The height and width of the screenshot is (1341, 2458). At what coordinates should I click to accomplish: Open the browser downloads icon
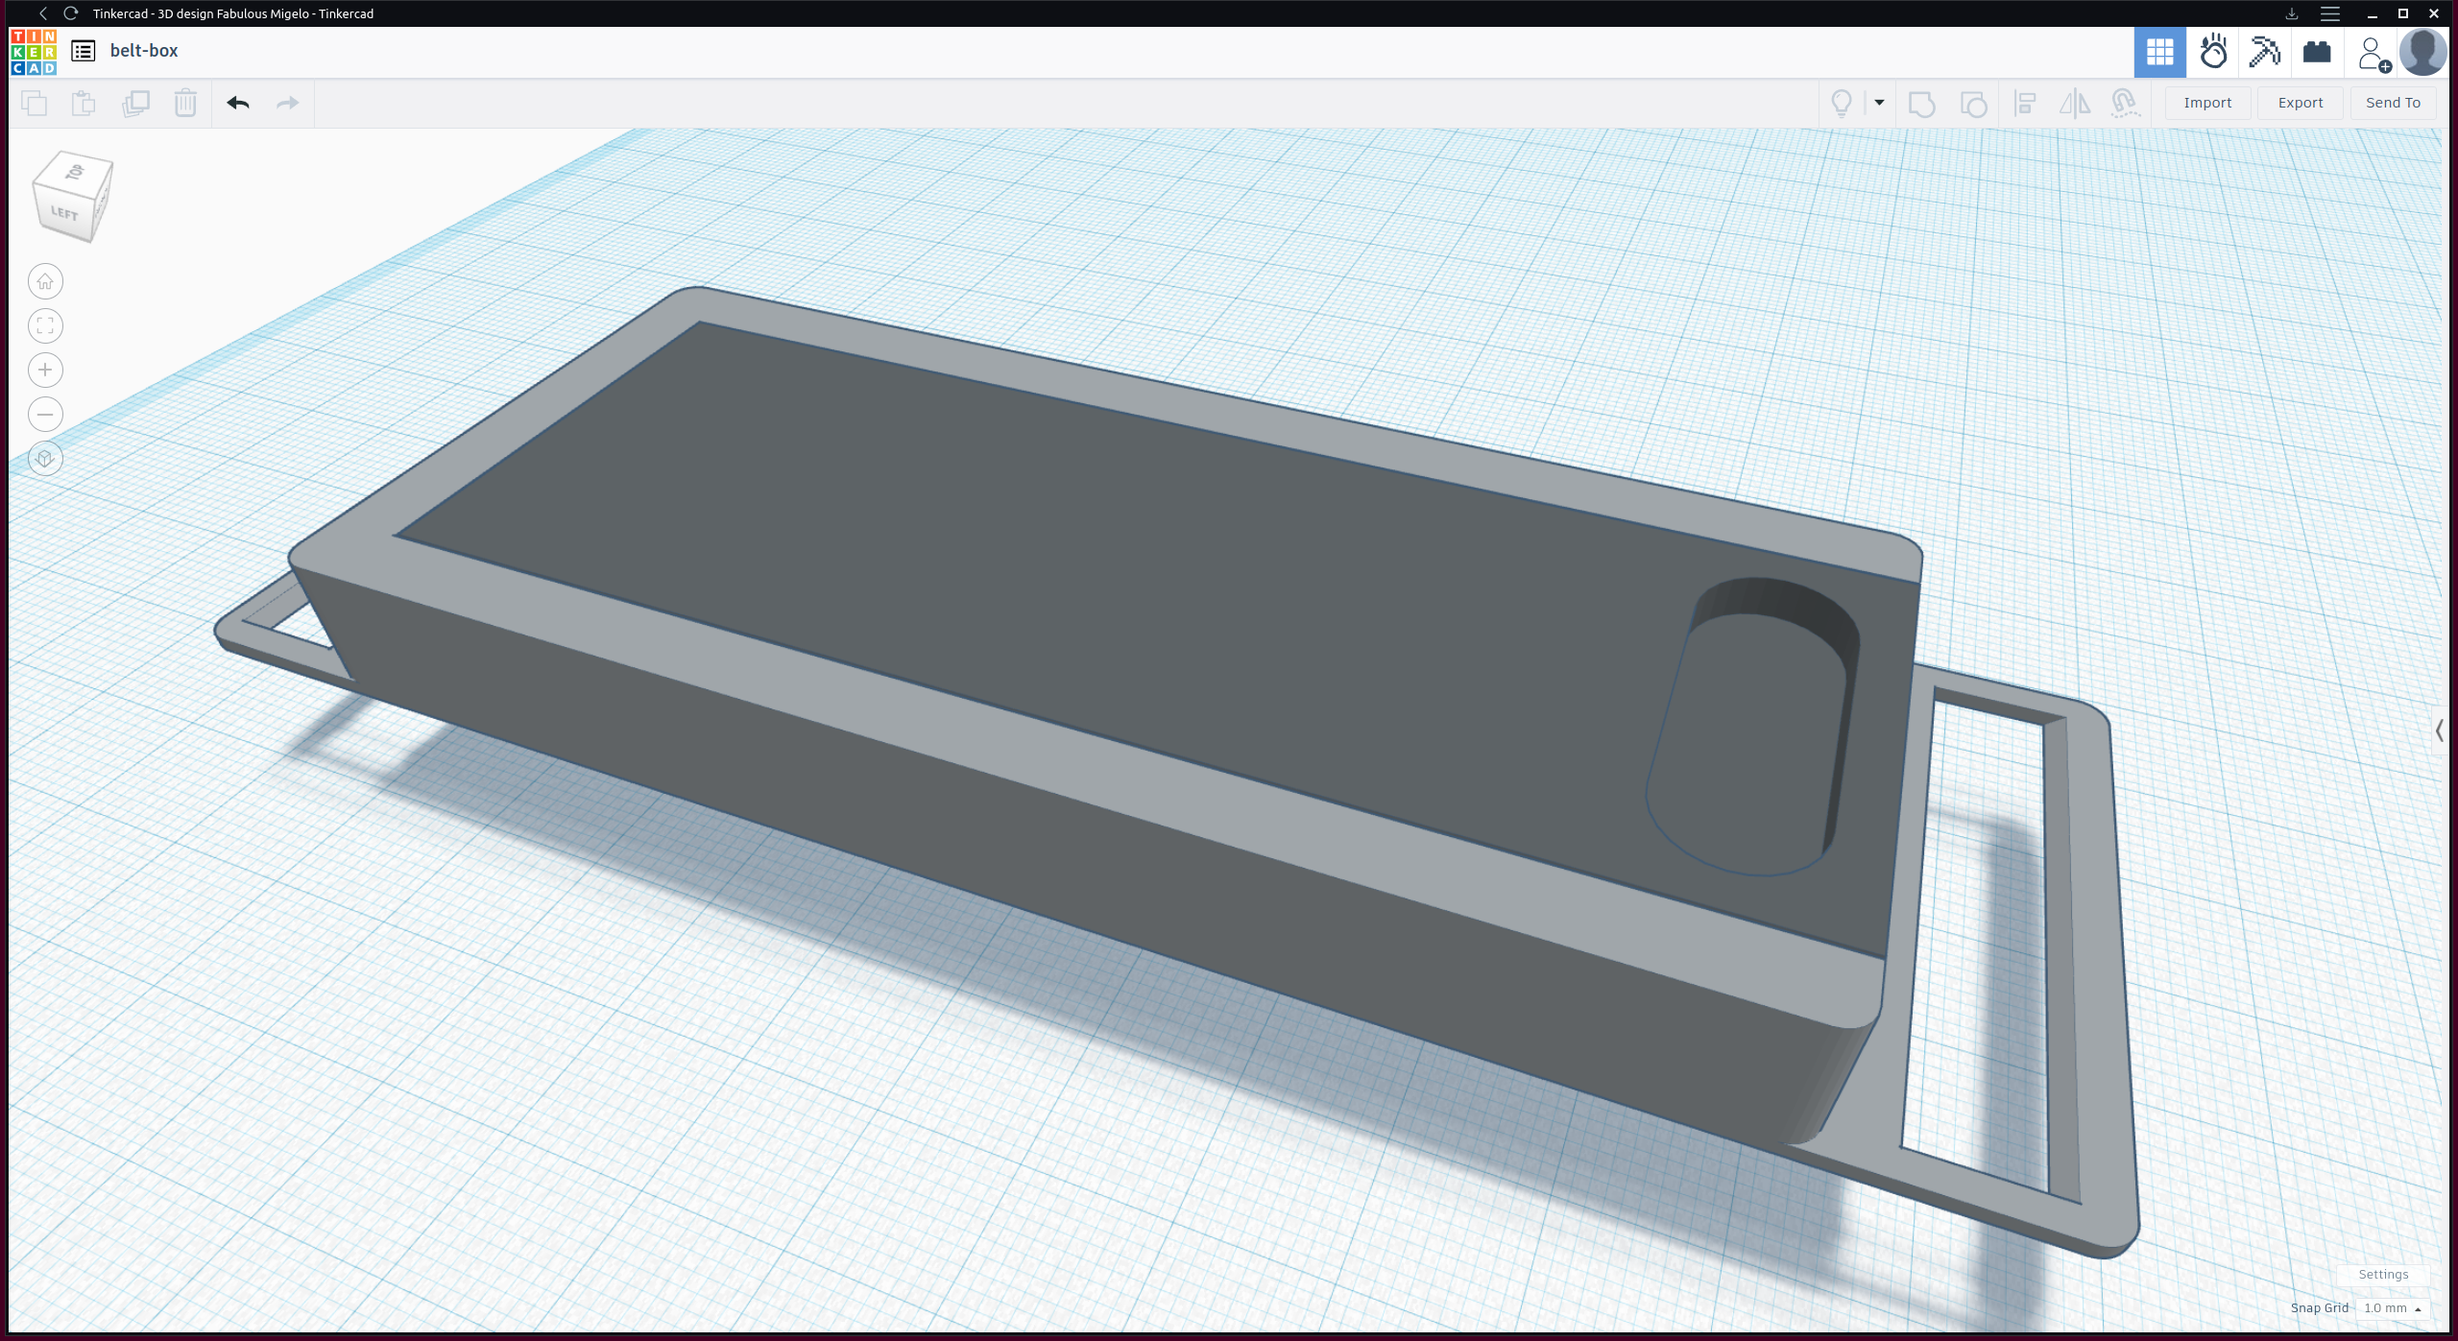point(2291,13)
